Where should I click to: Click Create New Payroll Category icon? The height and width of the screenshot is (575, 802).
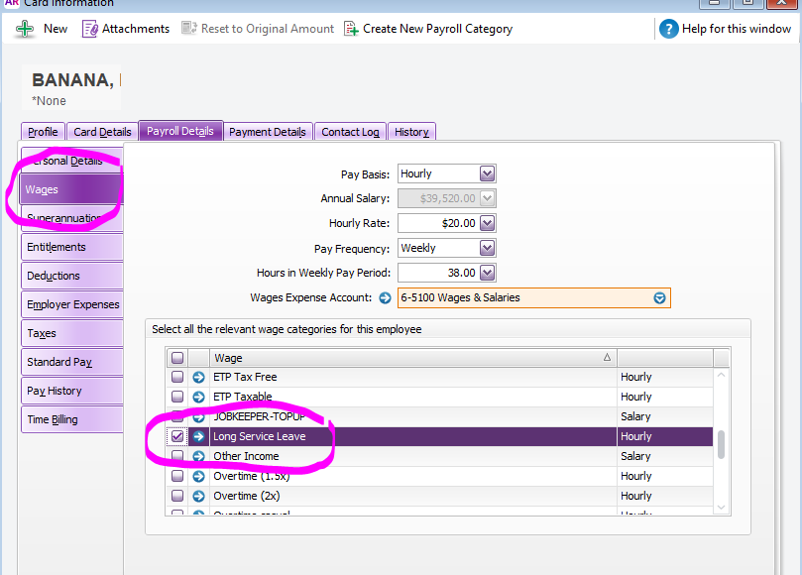tap(351, 29)
